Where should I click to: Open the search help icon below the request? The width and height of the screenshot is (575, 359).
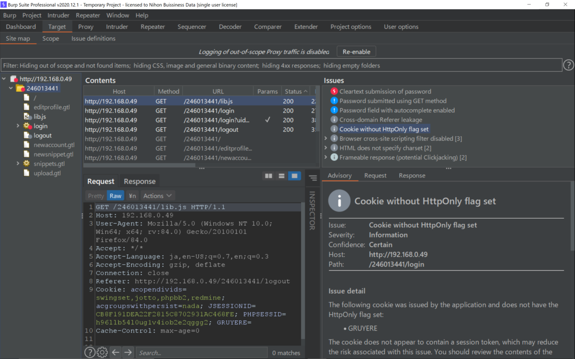90,352
